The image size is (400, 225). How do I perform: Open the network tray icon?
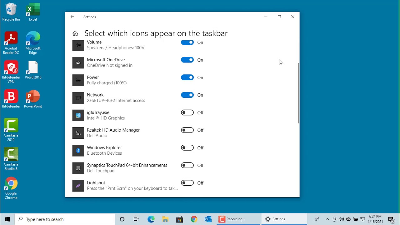362,219
